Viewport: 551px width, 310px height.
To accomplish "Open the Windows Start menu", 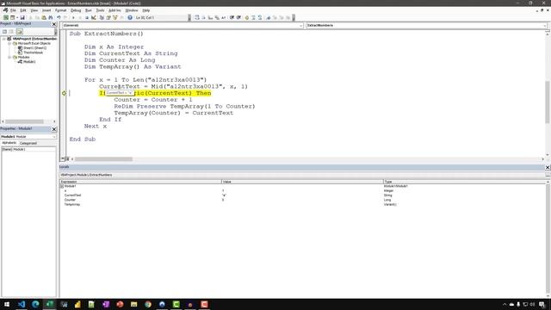I will pyautogui.click(x=7, y=304).
